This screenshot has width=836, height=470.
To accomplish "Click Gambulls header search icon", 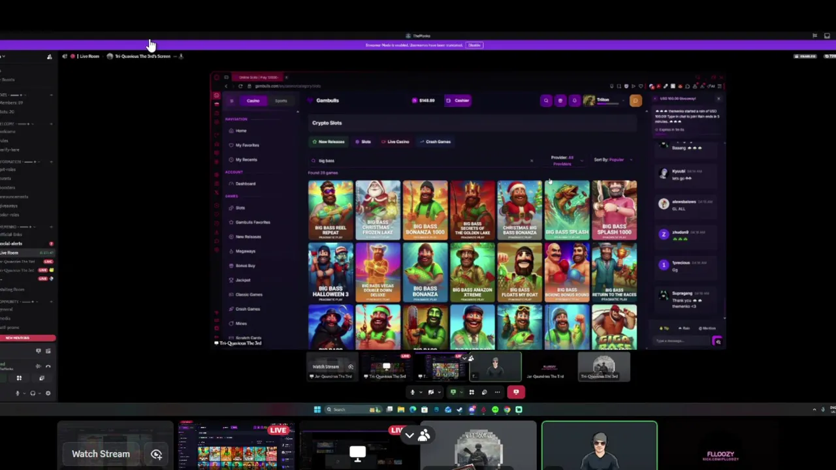I will click(546, 101).
